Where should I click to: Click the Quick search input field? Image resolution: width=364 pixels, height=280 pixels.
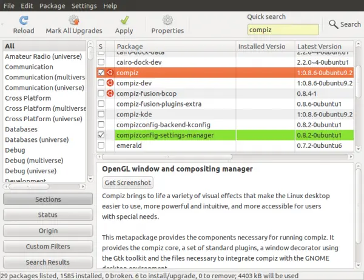point(283,30)
